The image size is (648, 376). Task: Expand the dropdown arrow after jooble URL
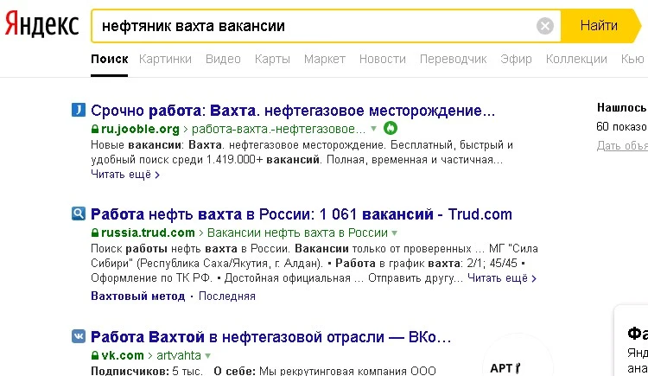(374, 129)
